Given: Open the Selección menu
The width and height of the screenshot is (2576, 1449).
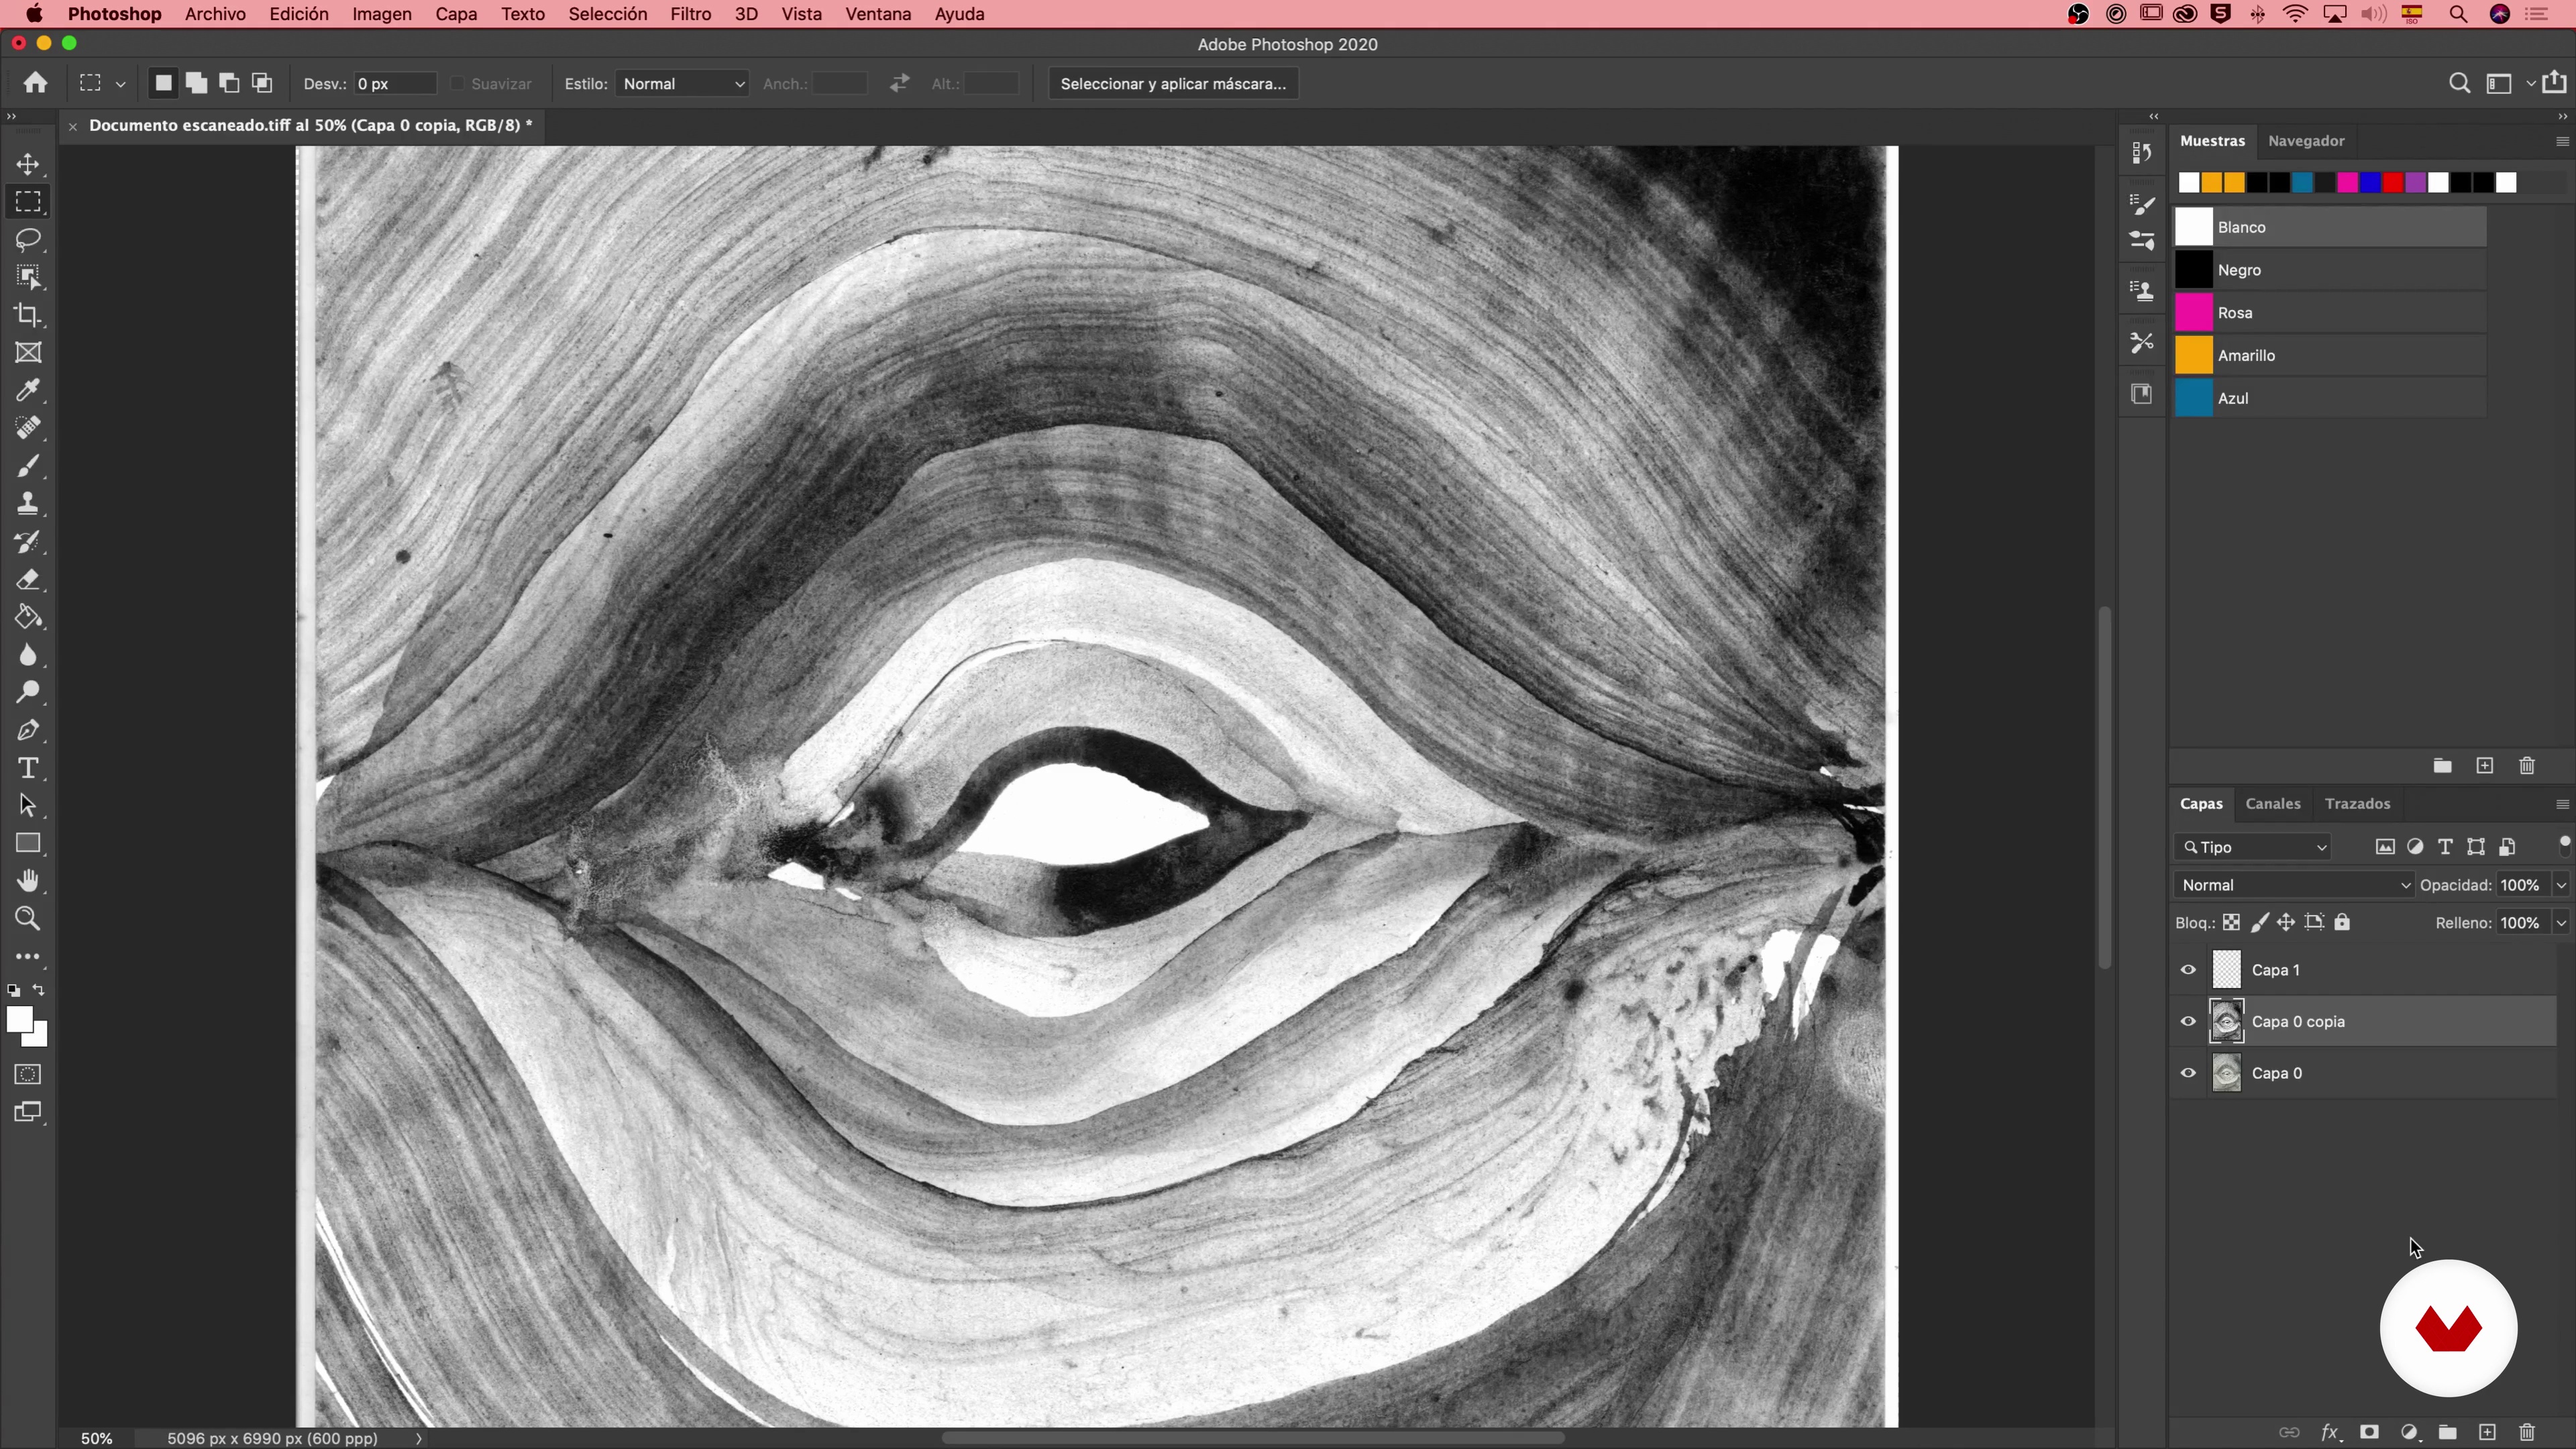Looking at the screenshot, I should click(608, 14).
